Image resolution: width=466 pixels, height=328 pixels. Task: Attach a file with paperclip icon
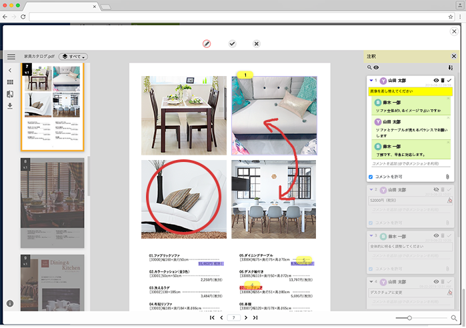point(447,177)
